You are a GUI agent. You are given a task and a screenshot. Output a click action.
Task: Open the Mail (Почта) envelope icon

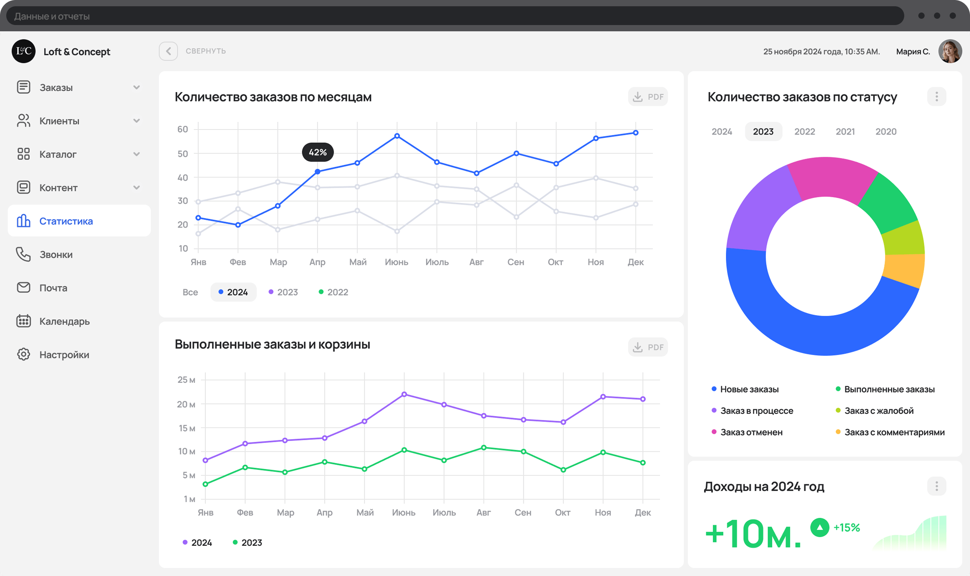[23, 288]
